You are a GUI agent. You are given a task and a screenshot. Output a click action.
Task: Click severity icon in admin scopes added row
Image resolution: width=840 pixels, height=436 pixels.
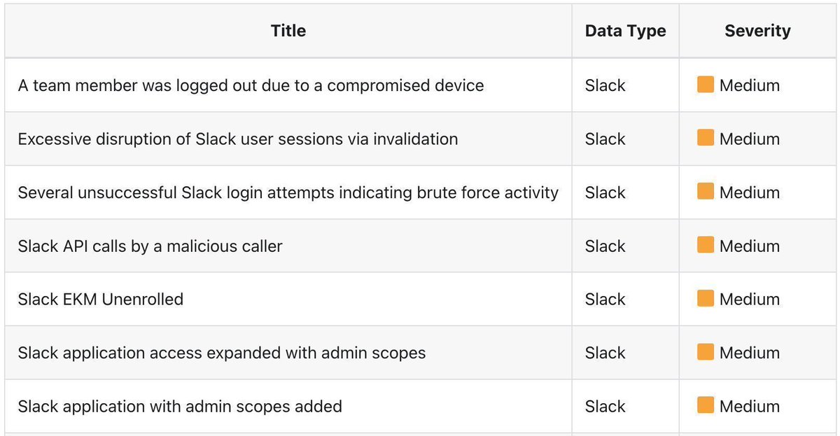point(706,406)
